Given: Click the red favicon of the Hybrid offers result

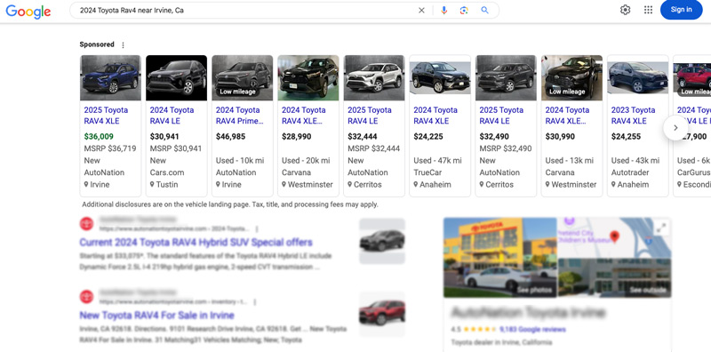Looking at the screenshot, I should point(86,224).
